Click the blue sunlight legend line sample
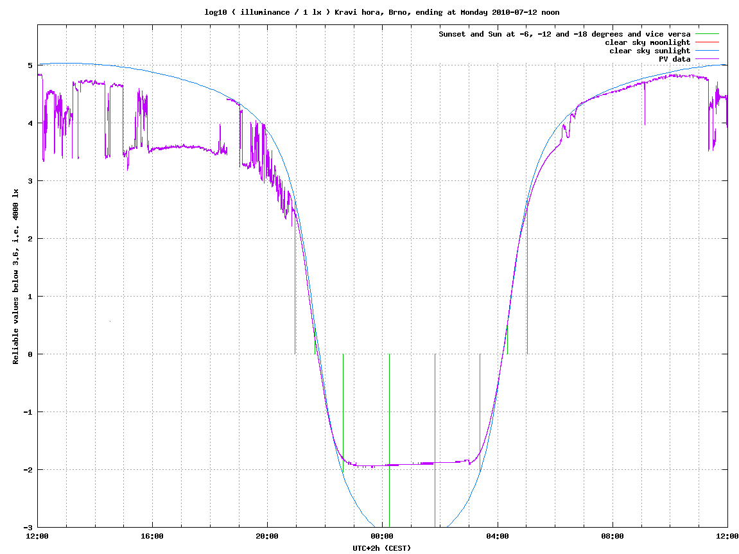739x554 pixels. click(x=707, y=51)
